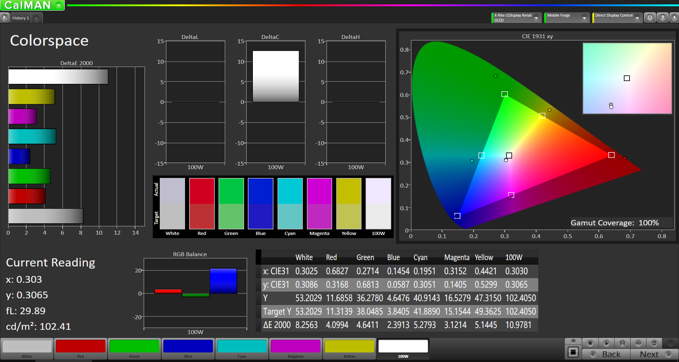This screenshot has width=679, height=362.
Task: Select the Cyan color patch at the bottom
Action: tap(242, 349)
